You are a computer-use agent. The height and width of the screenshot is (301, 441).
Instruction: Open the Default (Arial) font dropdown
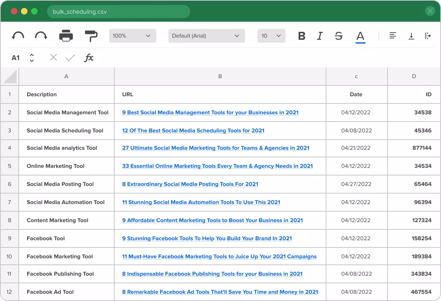coord(206,35)
